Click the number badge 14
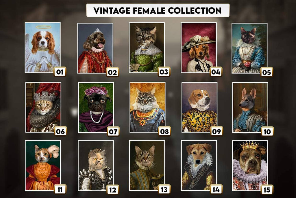Image resolution: width=296 pixels, height=198 pixels. click(x=216, y=189)
